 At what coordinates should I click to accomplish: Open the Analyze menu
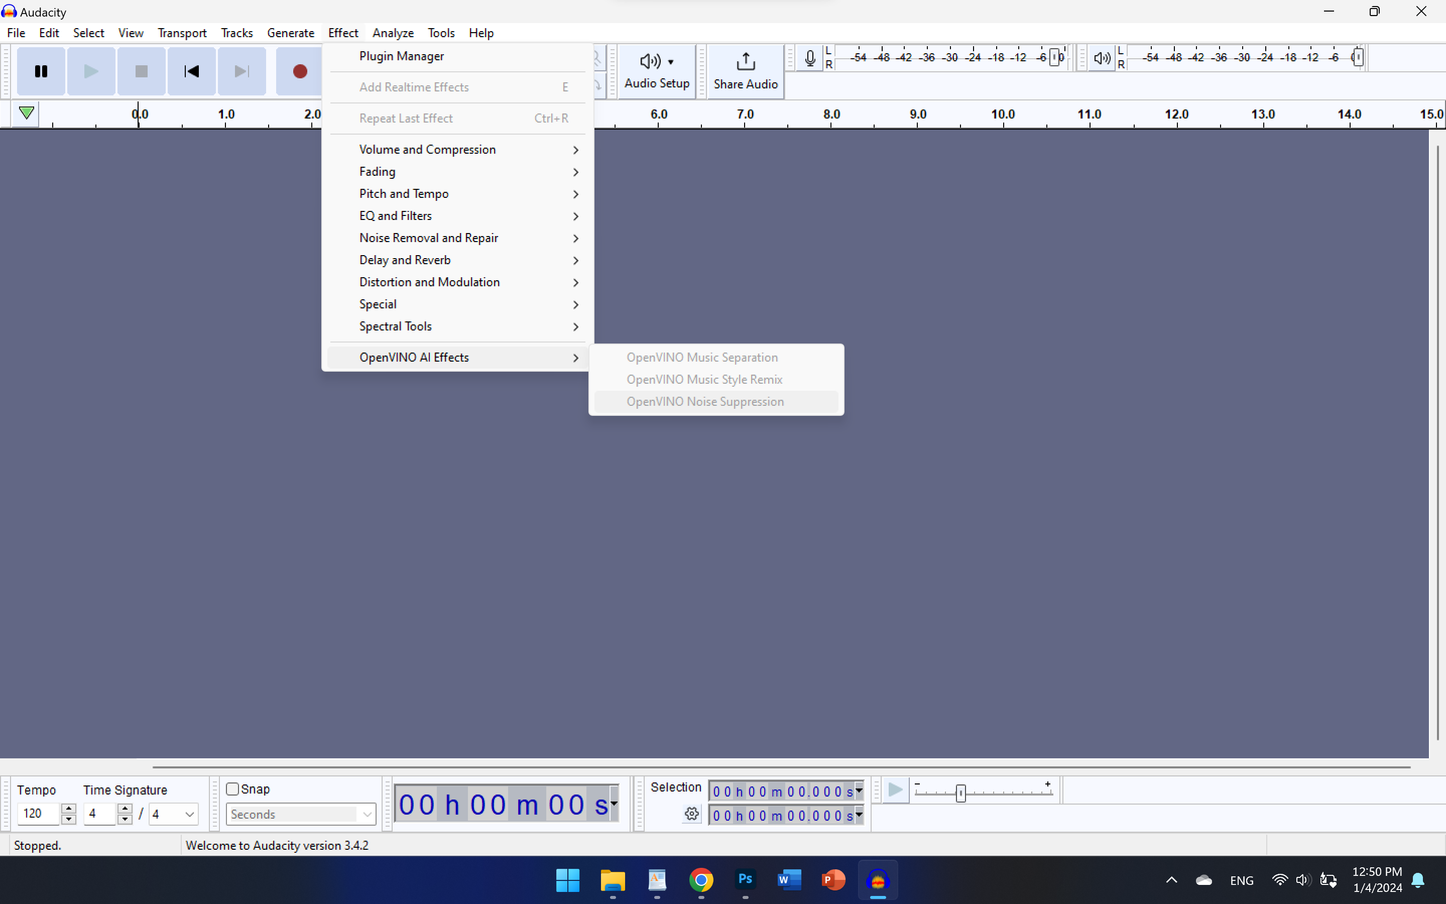393,33
